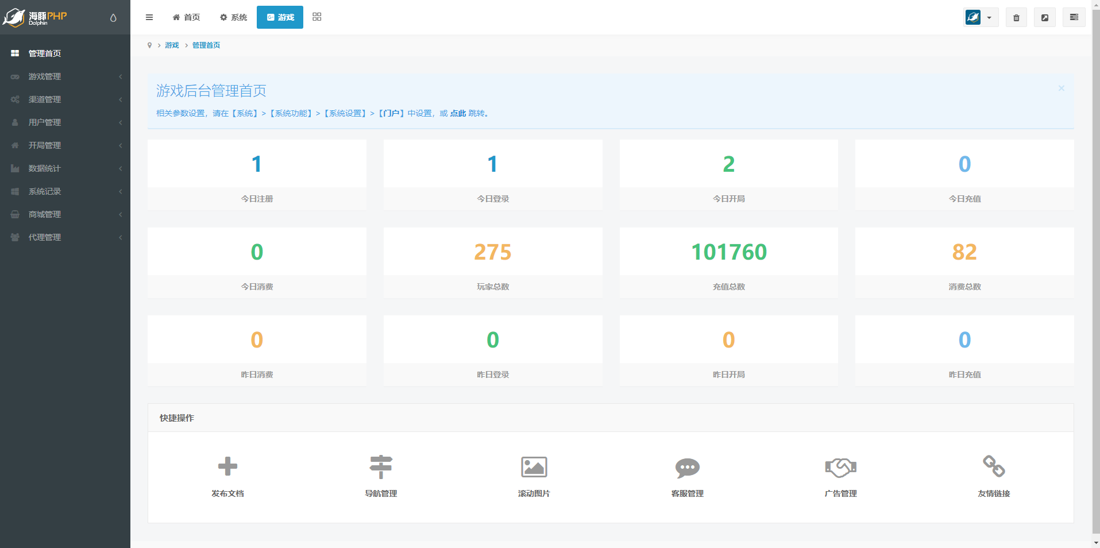Image resolution: width=1100 pixels, height=548 pixels.
Task: Open 友情链接 chain link icon
Action: (x=994, y=466)
